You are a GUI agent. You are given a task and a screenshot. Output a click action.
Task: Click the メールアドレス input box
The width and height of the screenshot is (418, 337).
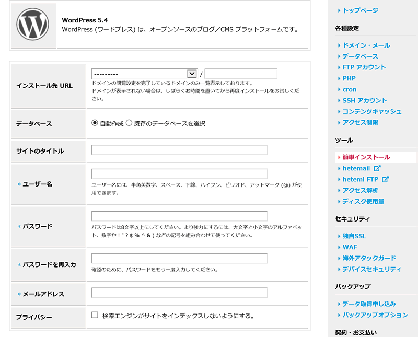pyautogui.click(x=179, y=293)
